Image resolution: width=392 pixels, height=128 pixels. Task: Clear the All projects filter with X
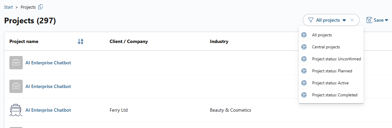tap(352, 20)
